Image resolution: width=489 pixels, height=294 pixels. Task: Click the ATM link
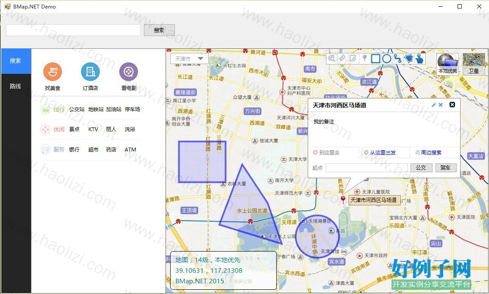pos(130,150)
